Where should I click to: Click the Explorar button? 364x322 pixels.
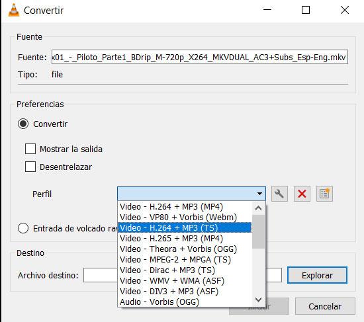coord(317,275)
